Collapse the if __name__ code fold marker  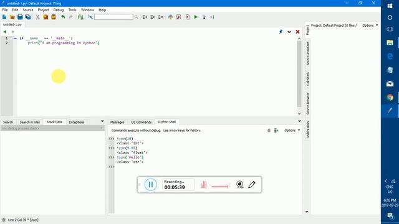(15, 38)
